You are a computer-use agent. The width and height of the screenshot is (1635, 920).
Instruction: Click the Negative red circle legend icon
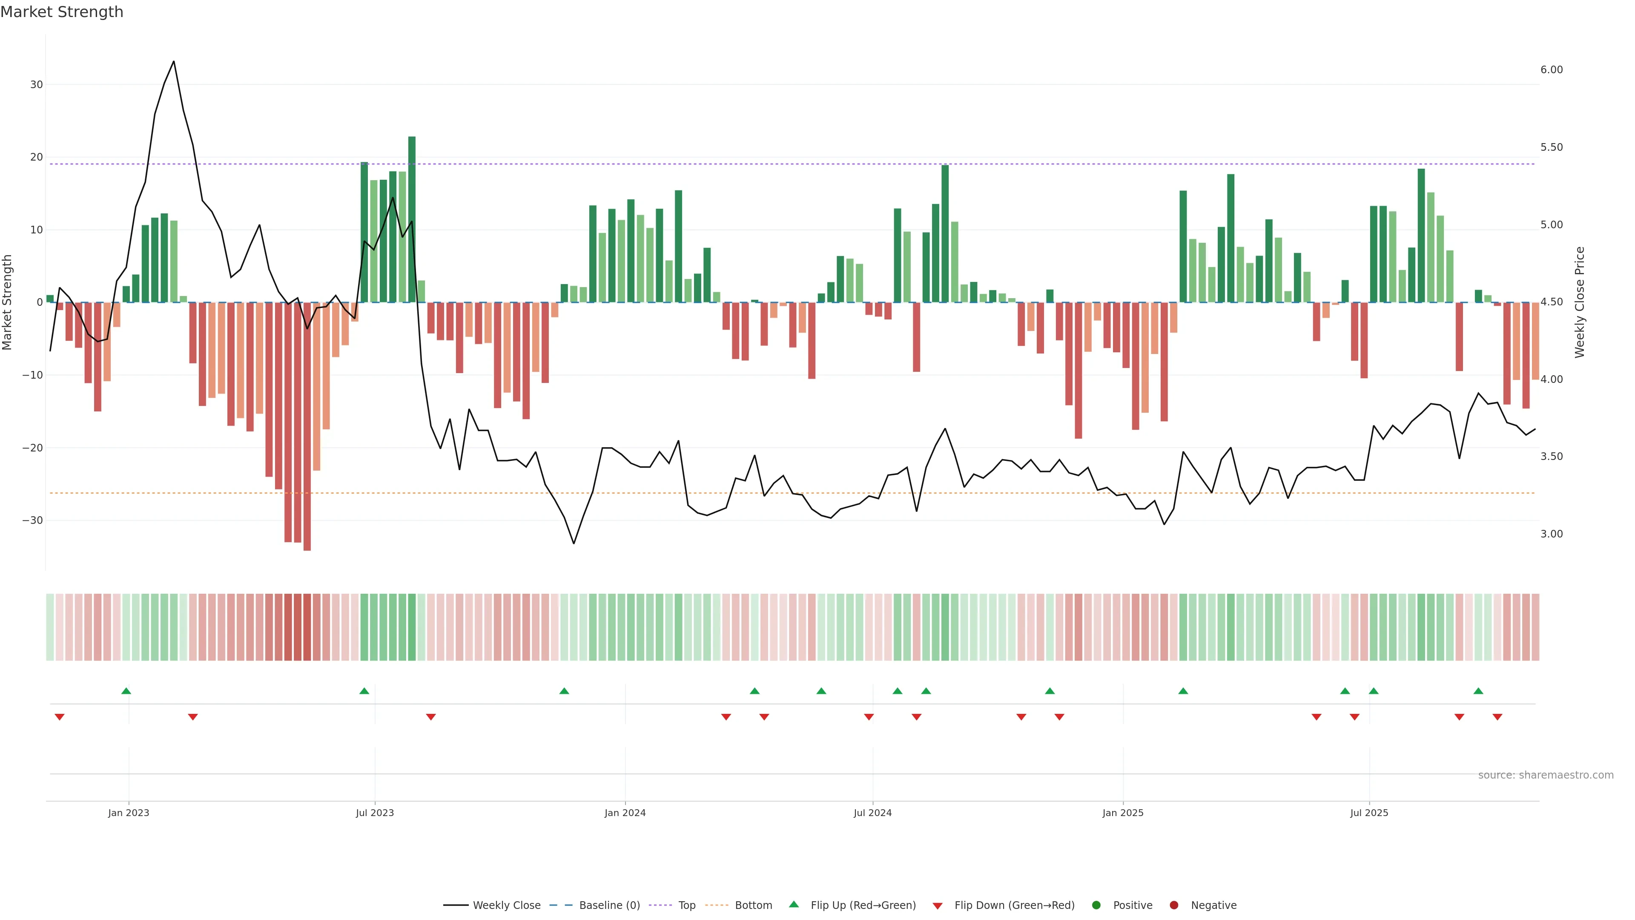coord(1173,905)
